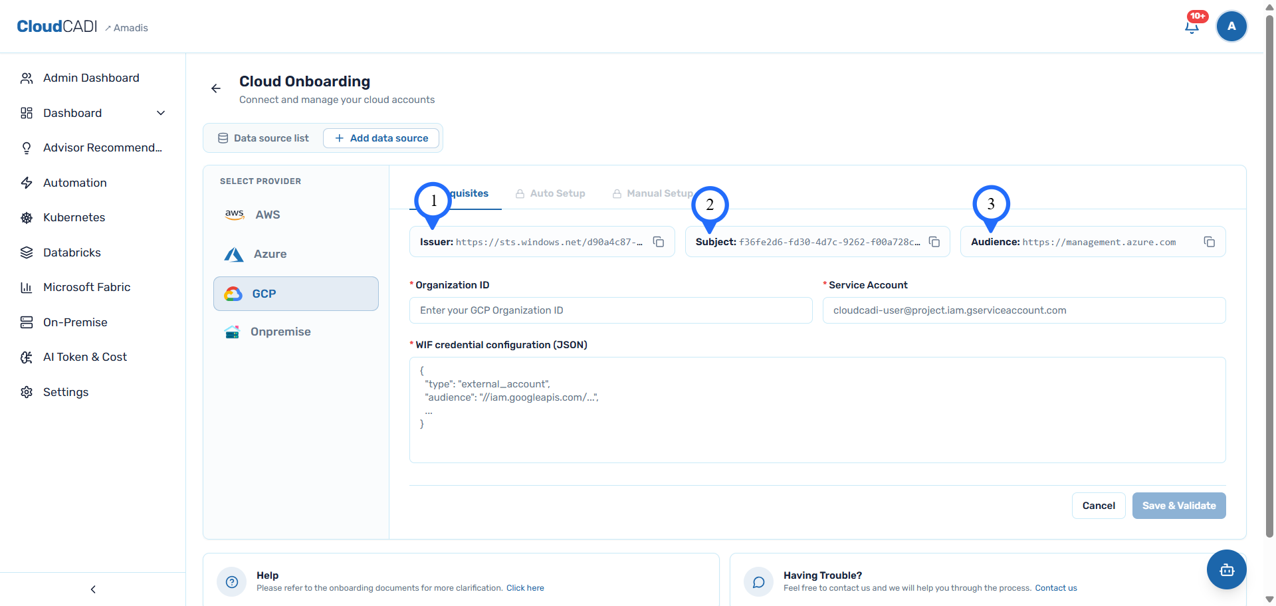Viewport: 1276px width, 606px height.
Task: Click the Having Trouble chat bubble icon
Action: (x=758, y=582)
